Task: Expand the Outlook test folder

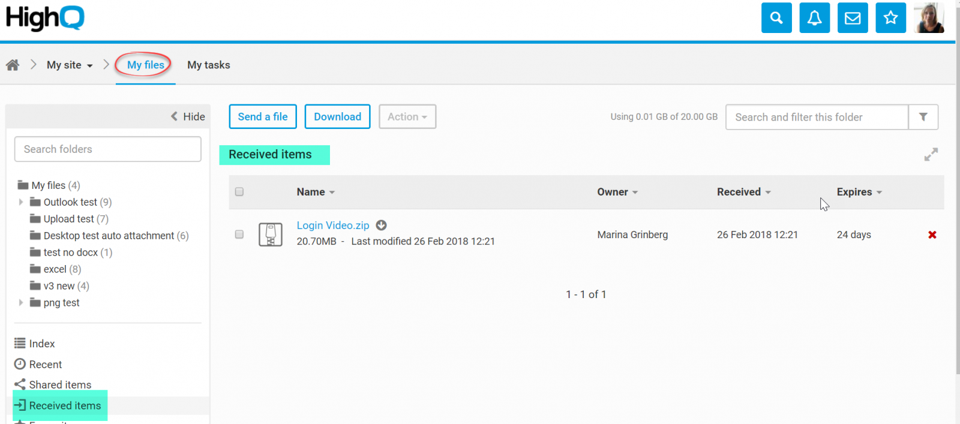Action: click(21, 202)
